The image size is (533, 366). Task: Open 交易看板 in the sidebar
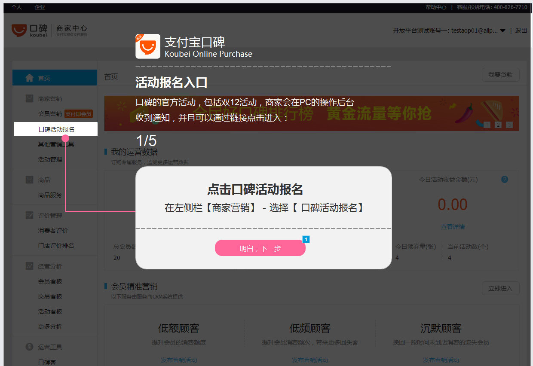tap(50, 296)
